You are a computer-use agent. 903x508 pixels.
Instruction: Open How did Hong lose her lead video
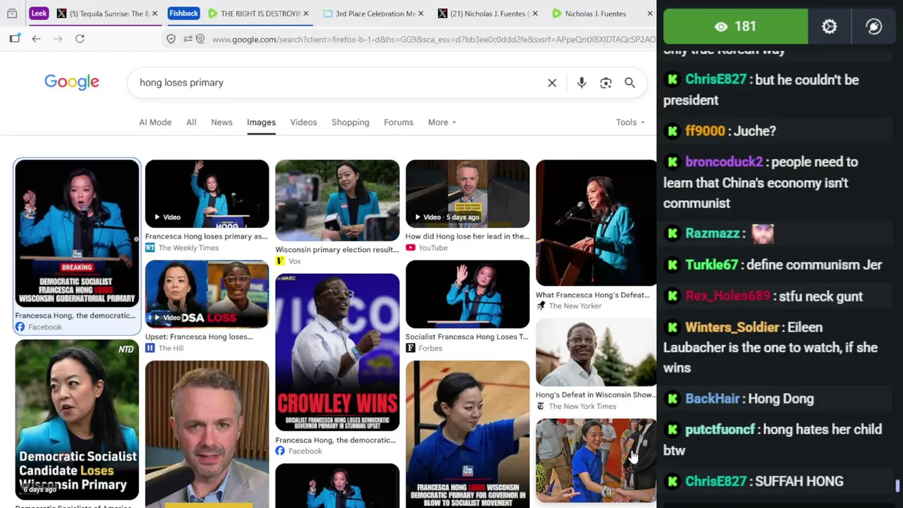(x=467, y=194)
